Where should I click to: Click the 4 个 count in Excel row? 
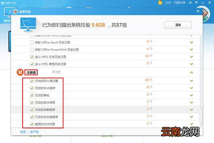coord(149,41)
